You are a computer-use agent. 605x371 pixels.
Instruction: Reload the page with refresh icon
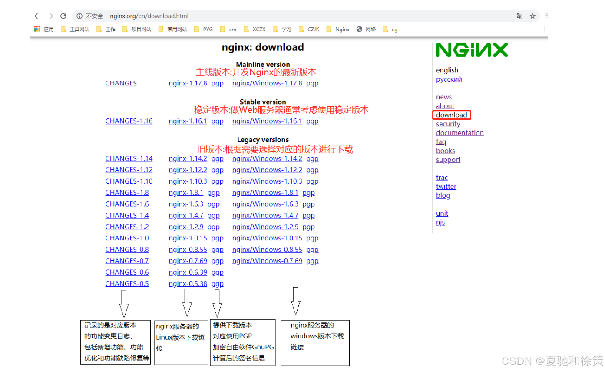[x=63, y=16]
